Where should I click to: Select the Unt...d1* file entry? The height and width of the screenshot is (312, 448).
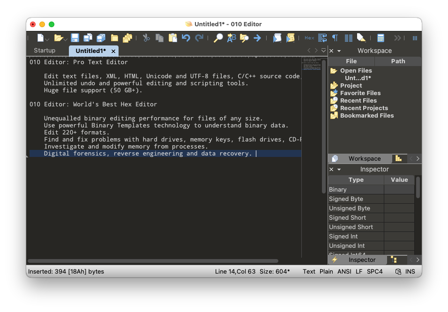(358, 78)
